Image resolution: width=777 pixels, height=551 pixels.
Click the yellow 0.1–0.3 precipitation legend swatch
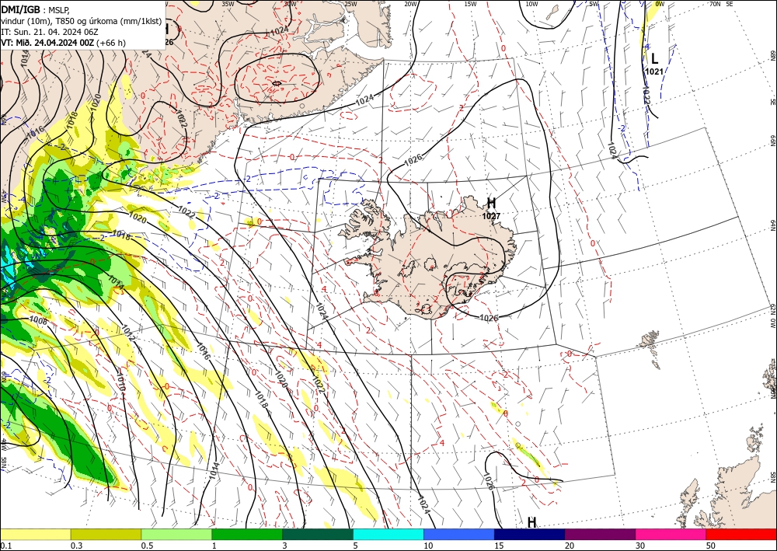click(35, 534)
